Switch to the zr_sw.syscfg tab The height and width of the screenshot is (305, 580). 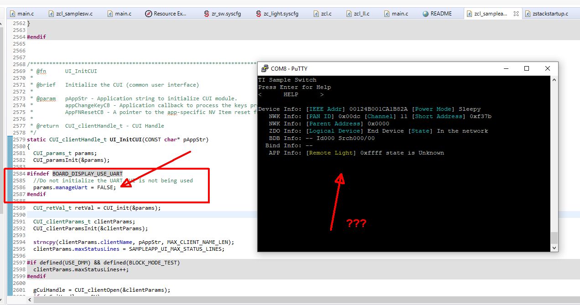pyautogui.click(x=223, y=14)
